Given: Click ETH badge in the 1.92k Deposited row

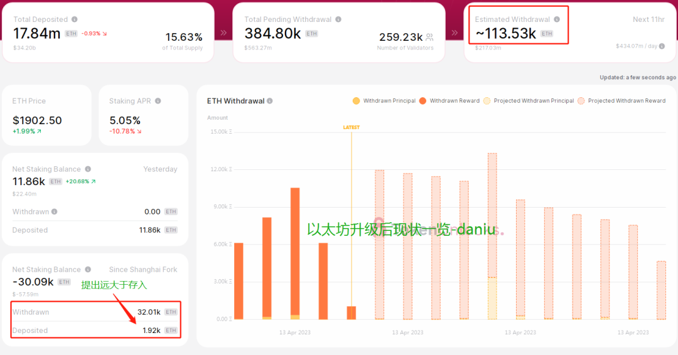Looking at the screenshot, I should (171, 331).
